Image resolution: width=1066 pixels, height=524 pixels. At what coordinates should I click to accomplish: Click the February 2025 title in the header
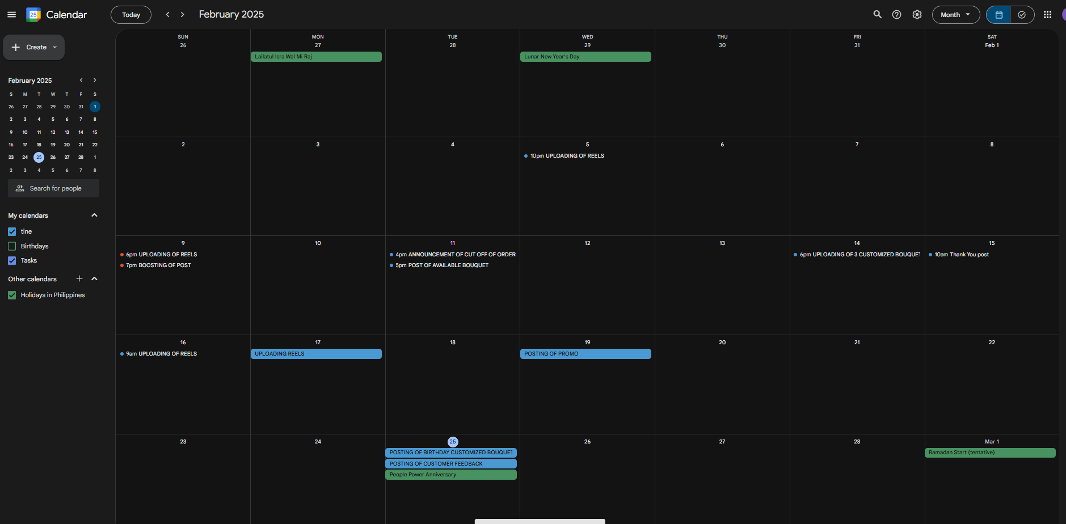[231, 15]
